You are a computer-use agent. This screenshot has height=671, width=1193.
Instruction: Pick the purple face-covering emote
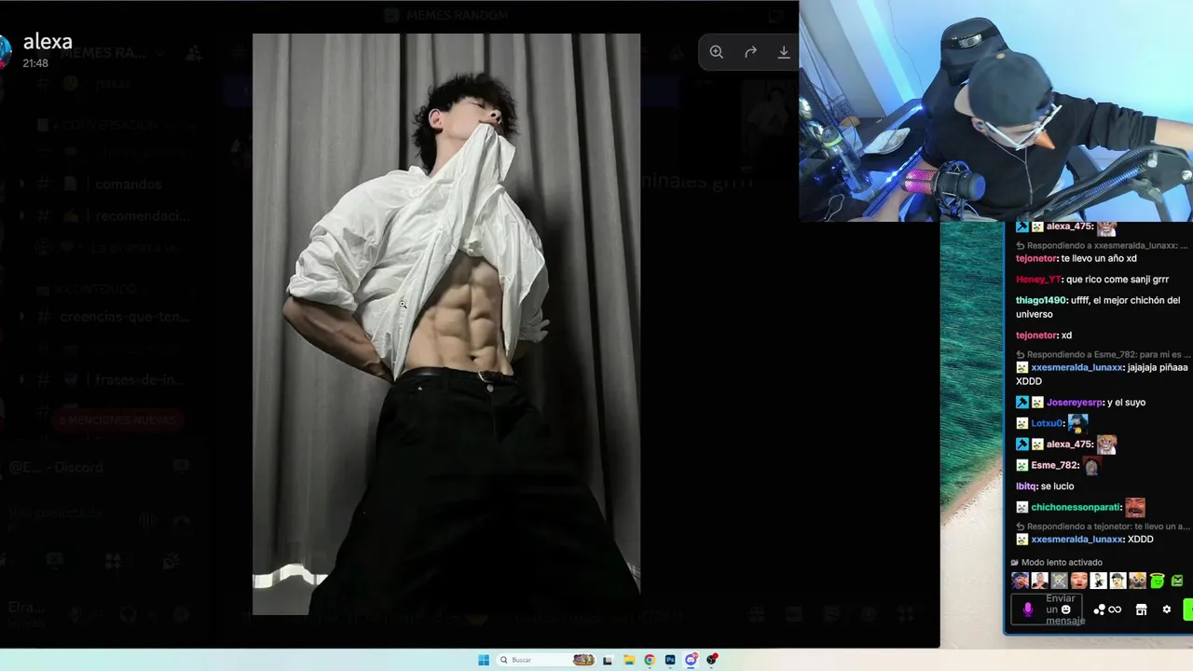point(1021,581)
